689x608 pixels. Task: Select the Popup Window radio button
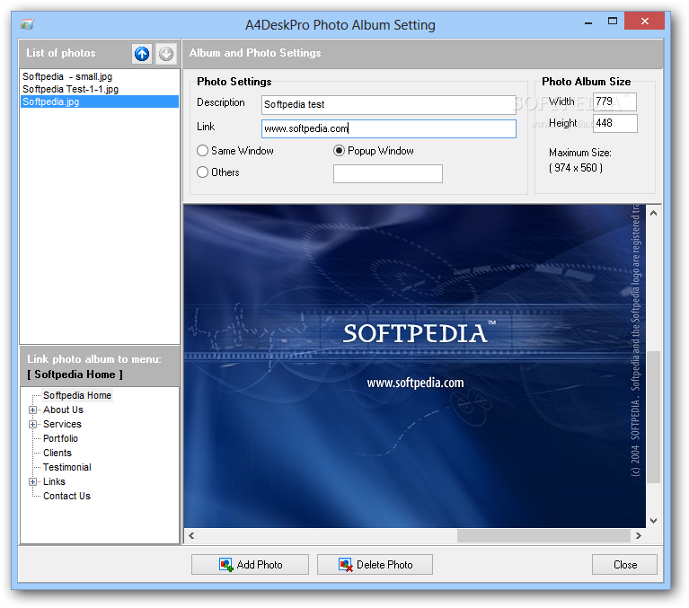click(x=339, y=151)
